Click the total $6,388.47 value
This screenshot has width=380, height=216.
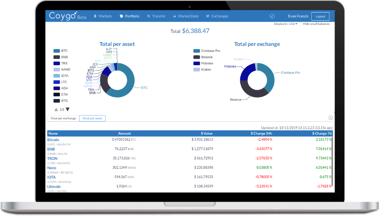196,31
